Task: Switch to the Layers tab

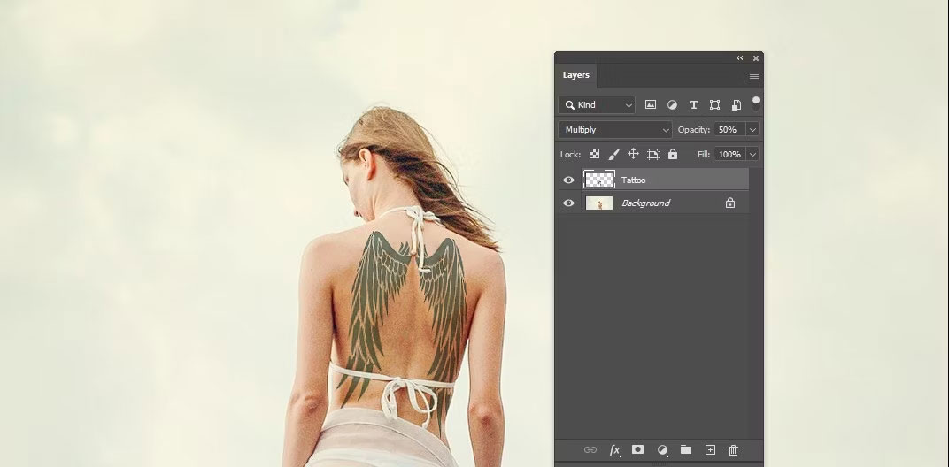Action: [575, 75]
